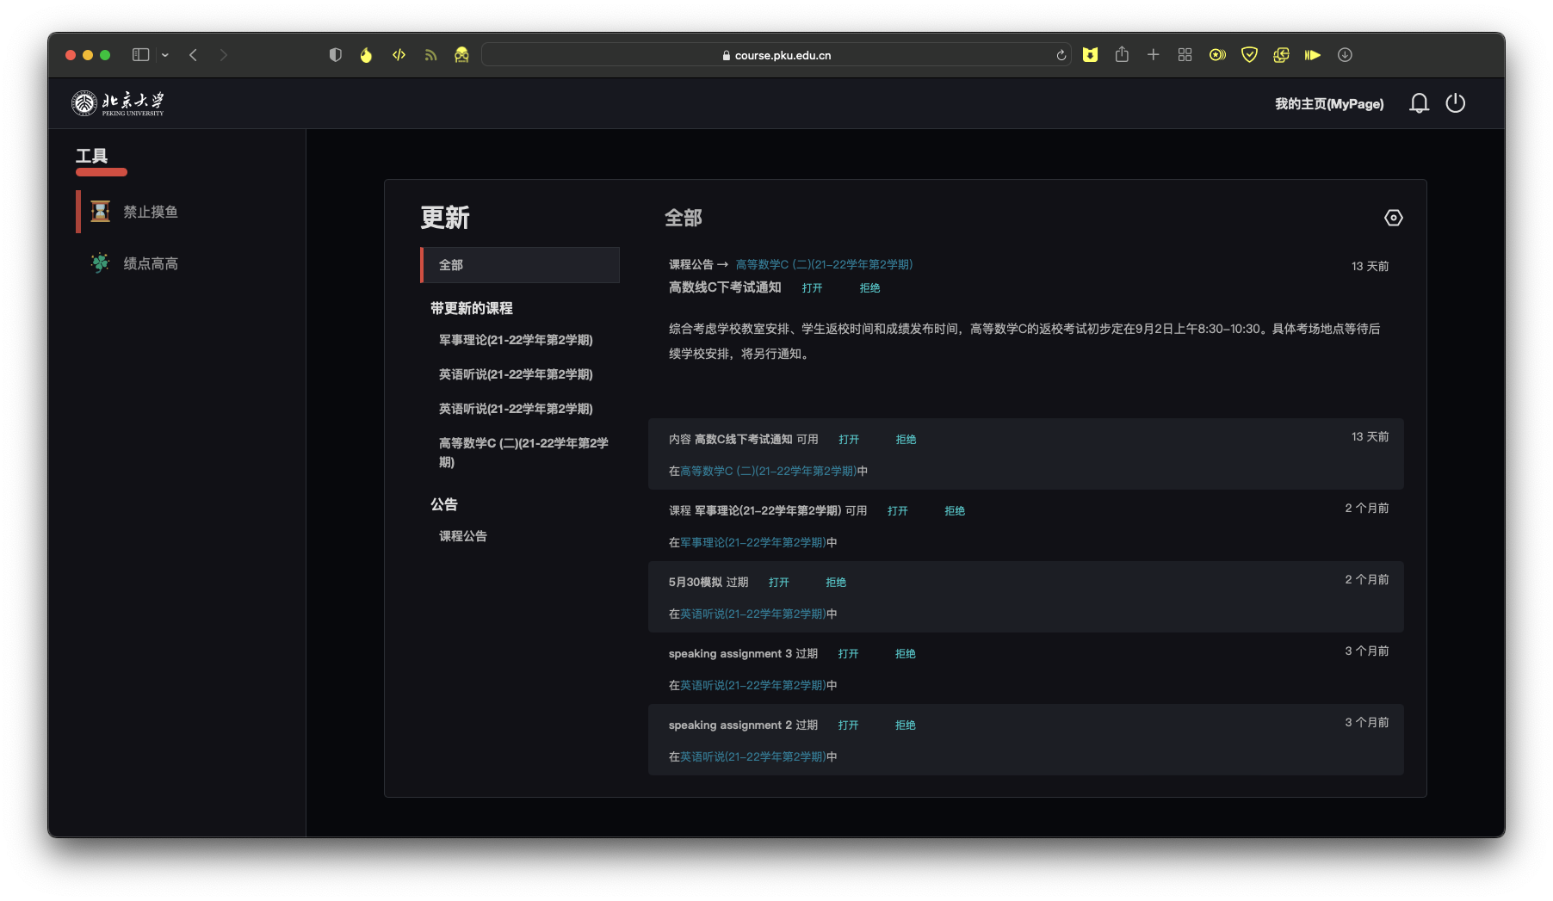1553x901 pixels.
Task: Show downloads with the download icon
Action: click(x=1345, y=55)
